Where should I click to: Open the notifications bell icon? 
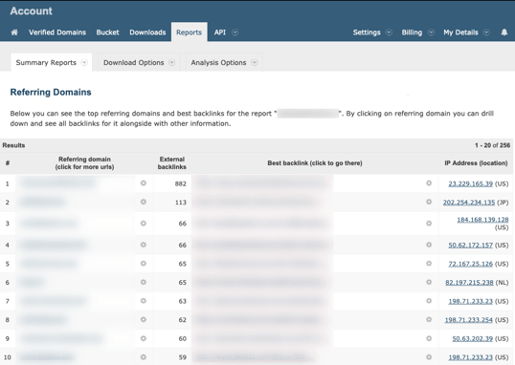[x=504, y=32]
